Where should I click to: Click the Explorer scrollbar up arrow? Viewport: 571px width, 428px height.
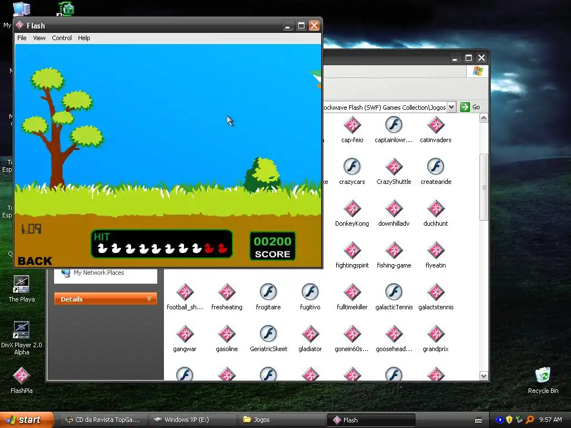[483, 118]
